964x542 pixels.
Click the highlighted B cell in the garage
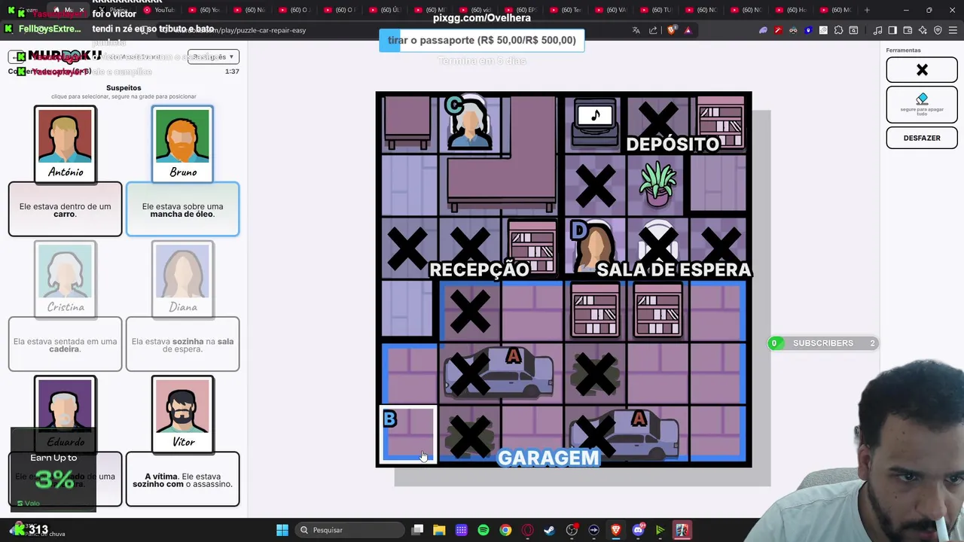(x=407, y=434)
